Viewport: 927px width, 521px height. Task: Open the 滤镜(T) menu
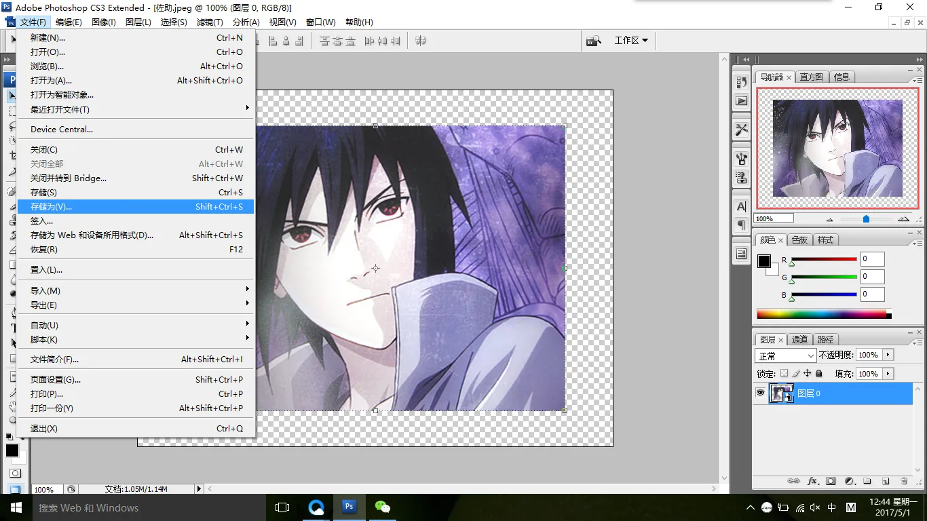click(x=210, y=22)
